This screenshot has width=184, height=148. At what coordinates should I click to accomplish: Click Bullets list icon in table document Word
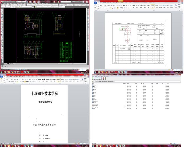tap(118, 6)
